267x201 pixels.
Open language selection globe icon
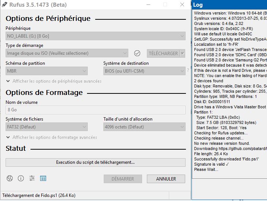click(x=10, y=178)
